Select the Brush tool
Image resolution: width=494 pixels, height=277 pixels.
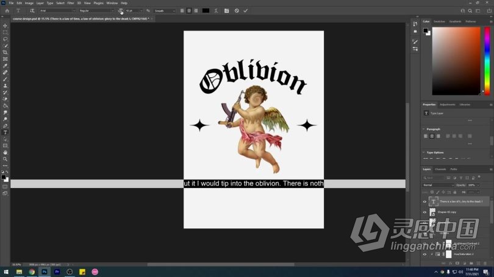pyautogui.click(x=5, y=79)
